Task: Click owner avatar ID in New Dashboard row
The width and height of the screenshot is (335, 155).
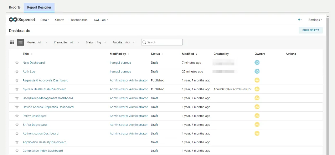Action: point(257,63)
